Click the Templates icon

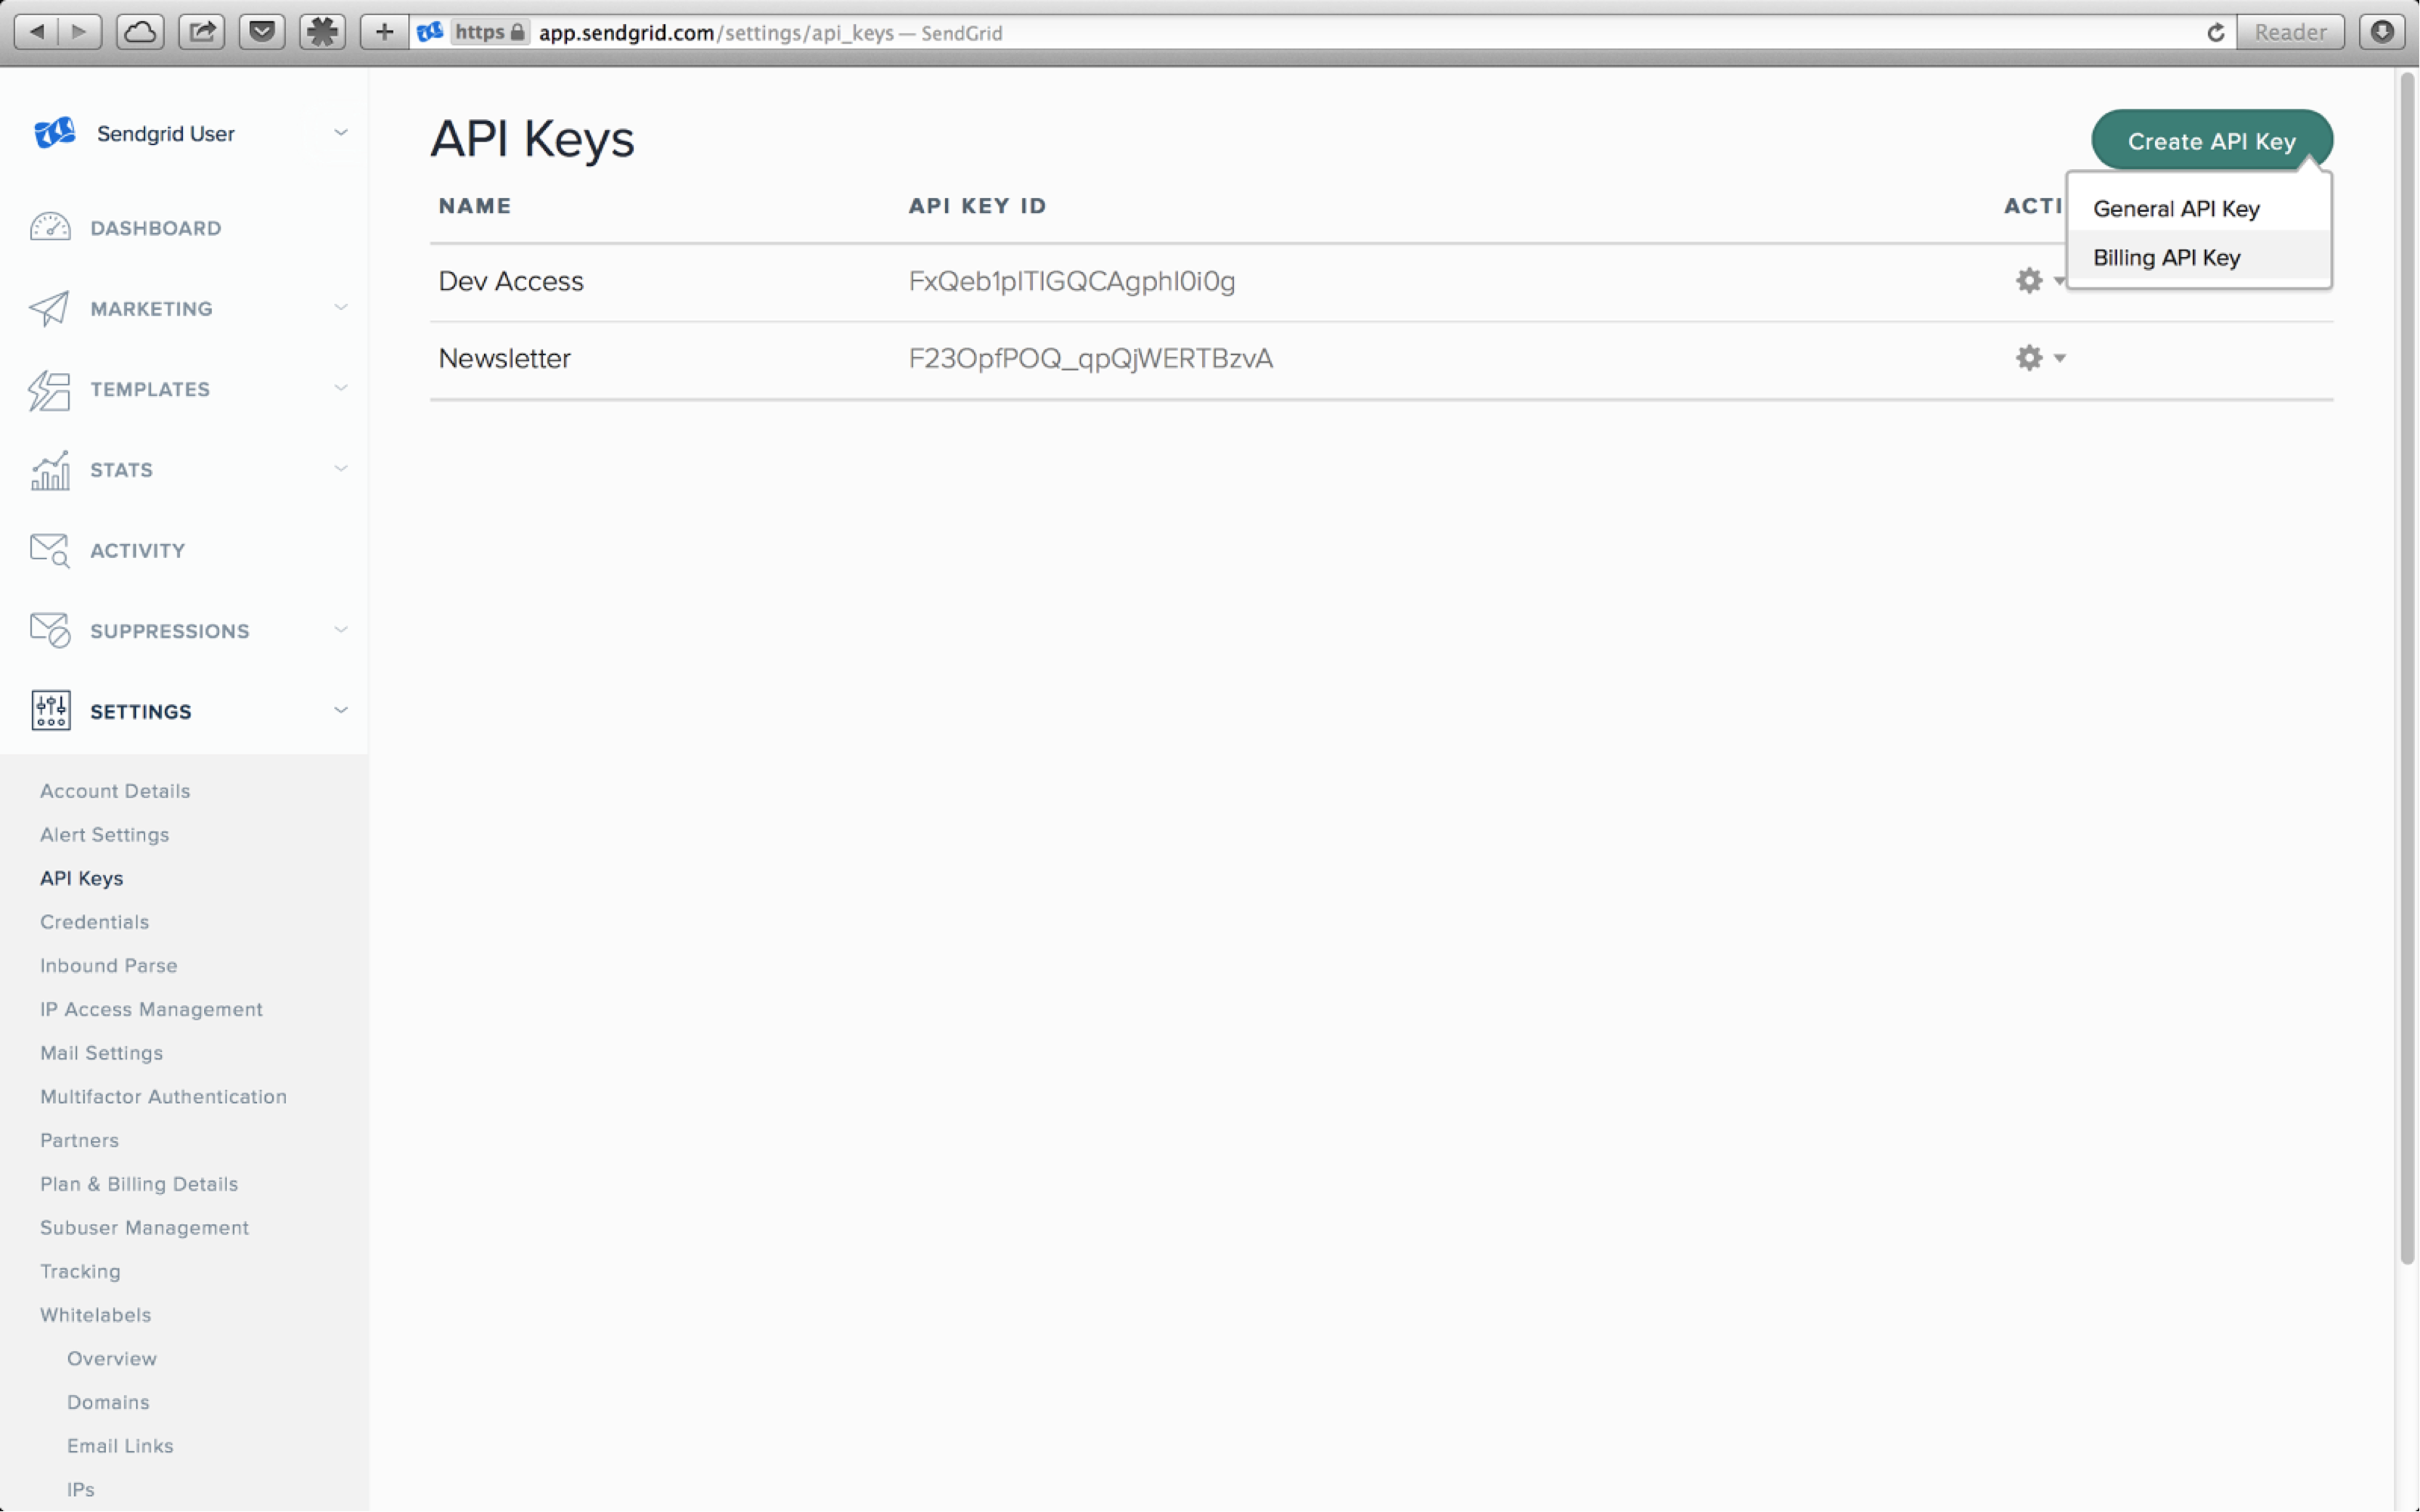coord(49,390)
